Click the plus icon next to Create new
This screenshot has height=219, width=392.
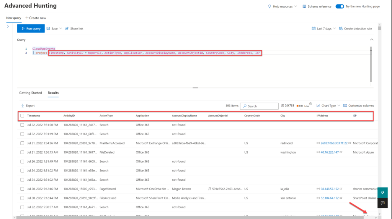point(27,18)
